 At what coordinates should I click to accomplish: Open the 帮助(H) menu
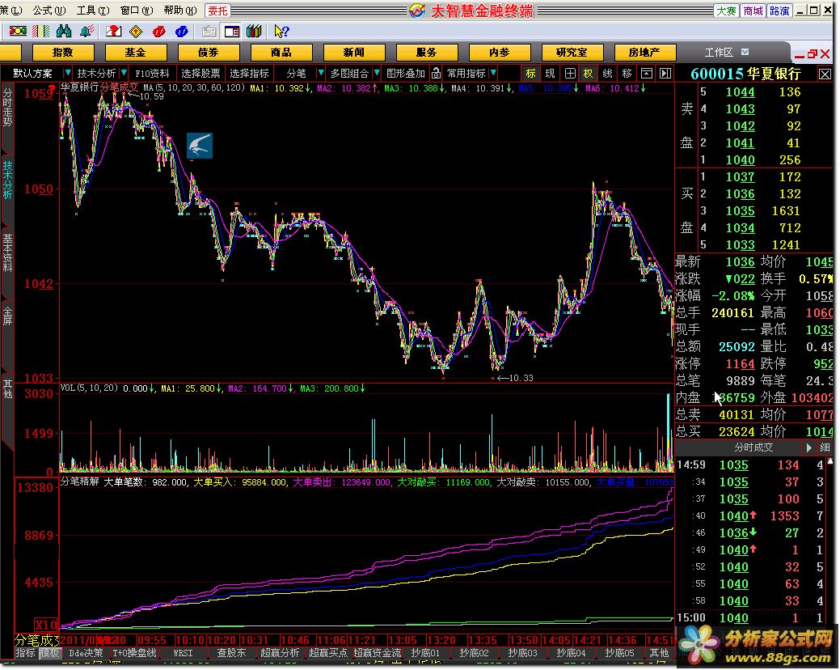click(x=180, y=11)
